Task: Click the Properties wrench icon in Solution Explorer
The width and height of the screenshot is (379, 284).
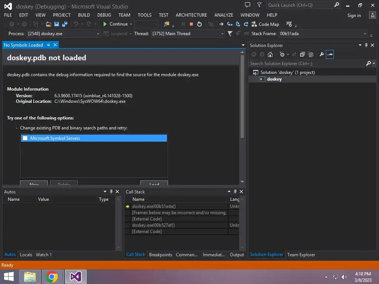Action: point(322,55)
